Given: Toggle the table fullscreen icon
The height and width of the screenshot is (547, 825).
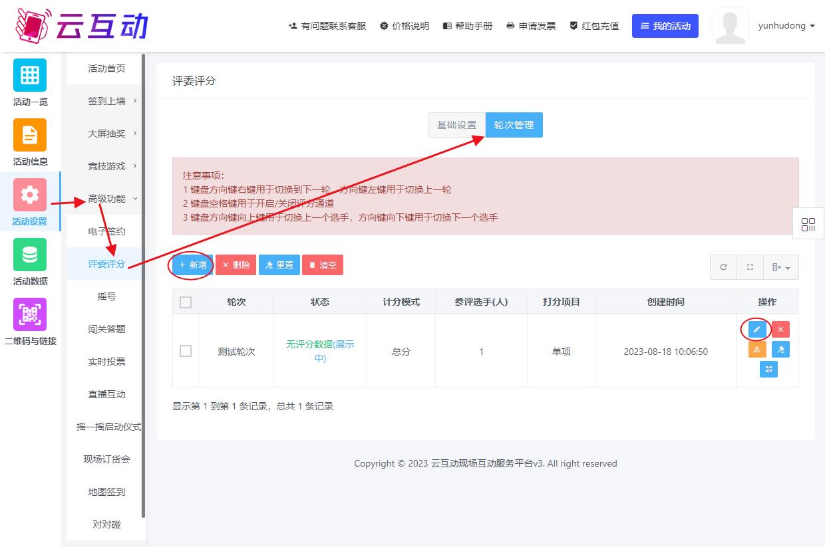Looking at the screenshot, I should 750,267.
